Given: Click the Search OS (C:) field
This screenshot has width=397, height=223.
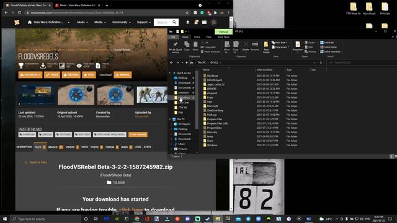Looking at the screenshot, I should (x=362, y=63).
